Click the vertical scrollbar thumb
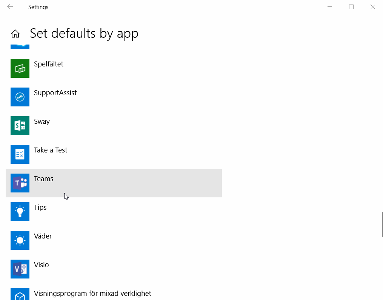This screenshot has height=300, width=383. click(382, 225)
